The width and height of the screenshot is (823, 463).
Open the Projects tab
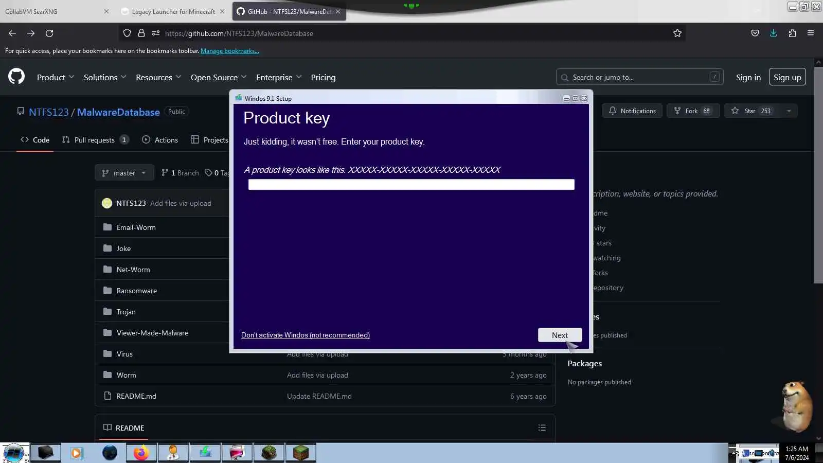209,140
